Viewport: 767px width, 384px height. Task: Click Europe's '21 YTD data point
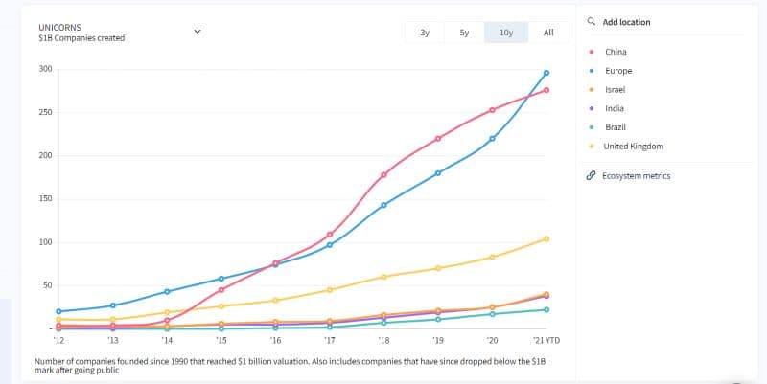tap(546, 73)
